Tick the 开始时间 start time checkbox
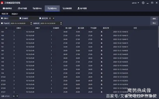 2,23
